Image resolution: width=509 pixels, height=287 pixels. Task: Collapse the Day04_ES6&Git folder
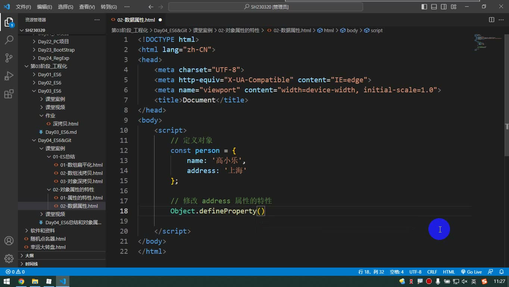tap(54, 140)
